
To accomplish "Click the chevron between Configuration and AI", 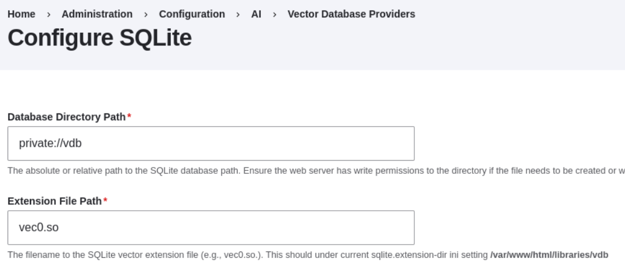I will click(x=238, y=14).
